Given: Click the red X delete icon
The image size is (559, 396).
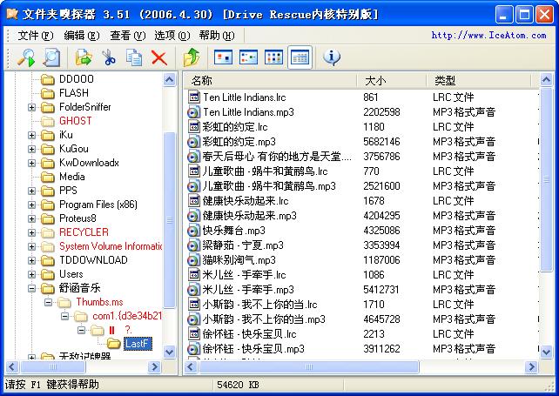Looking at the screenshot, I should pyautogui.click(x=159, y=57).
